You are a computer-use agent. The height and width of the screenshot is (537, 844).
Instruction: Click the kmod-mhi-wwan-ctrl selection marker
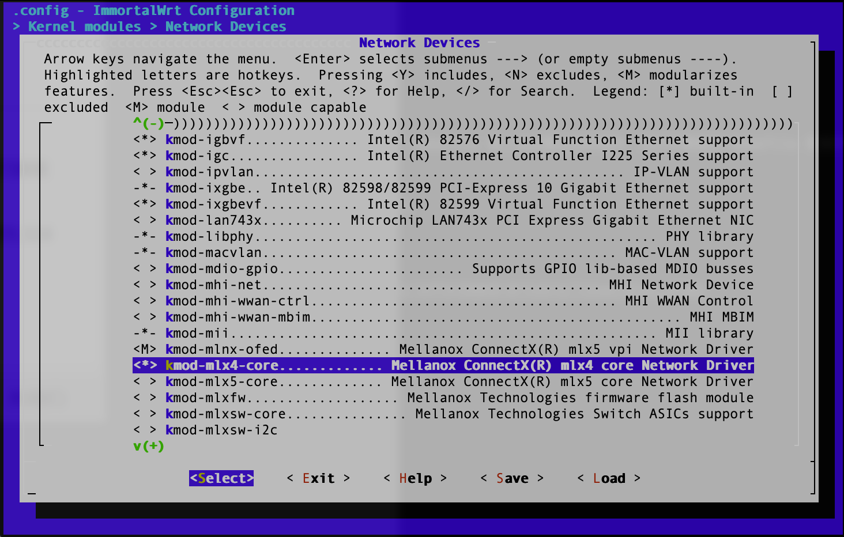pos(145,301)
